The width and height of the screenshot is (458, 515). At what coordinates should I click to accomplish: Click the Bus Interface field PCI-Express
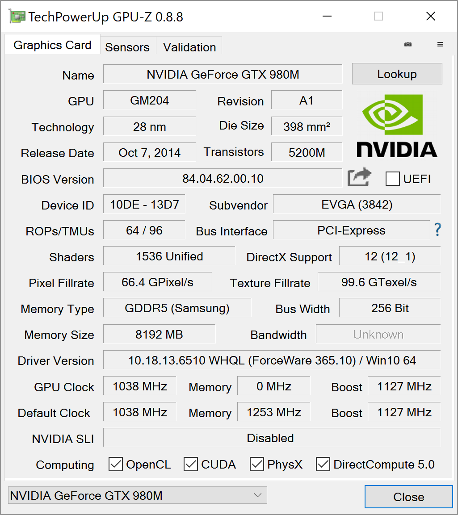[351, 230]
